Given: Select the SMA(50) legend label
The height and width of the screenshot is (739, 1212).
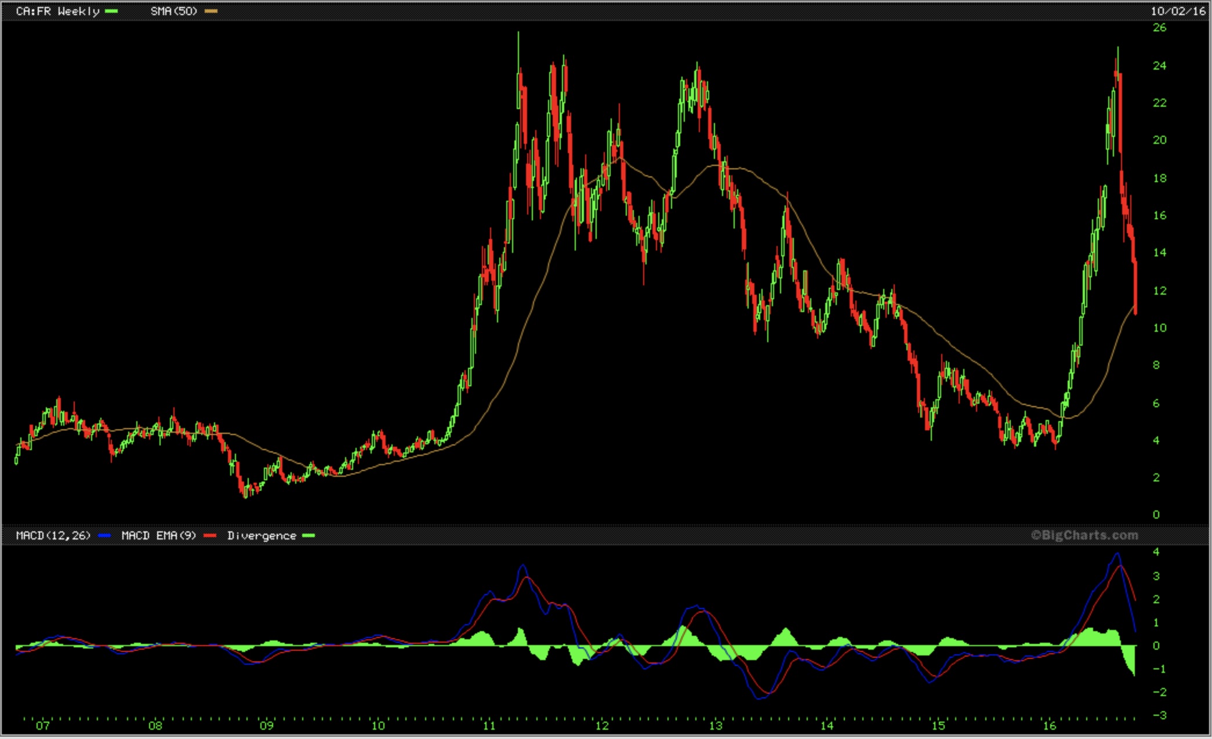Looking at the screenshot, I should tap(173, 11).
